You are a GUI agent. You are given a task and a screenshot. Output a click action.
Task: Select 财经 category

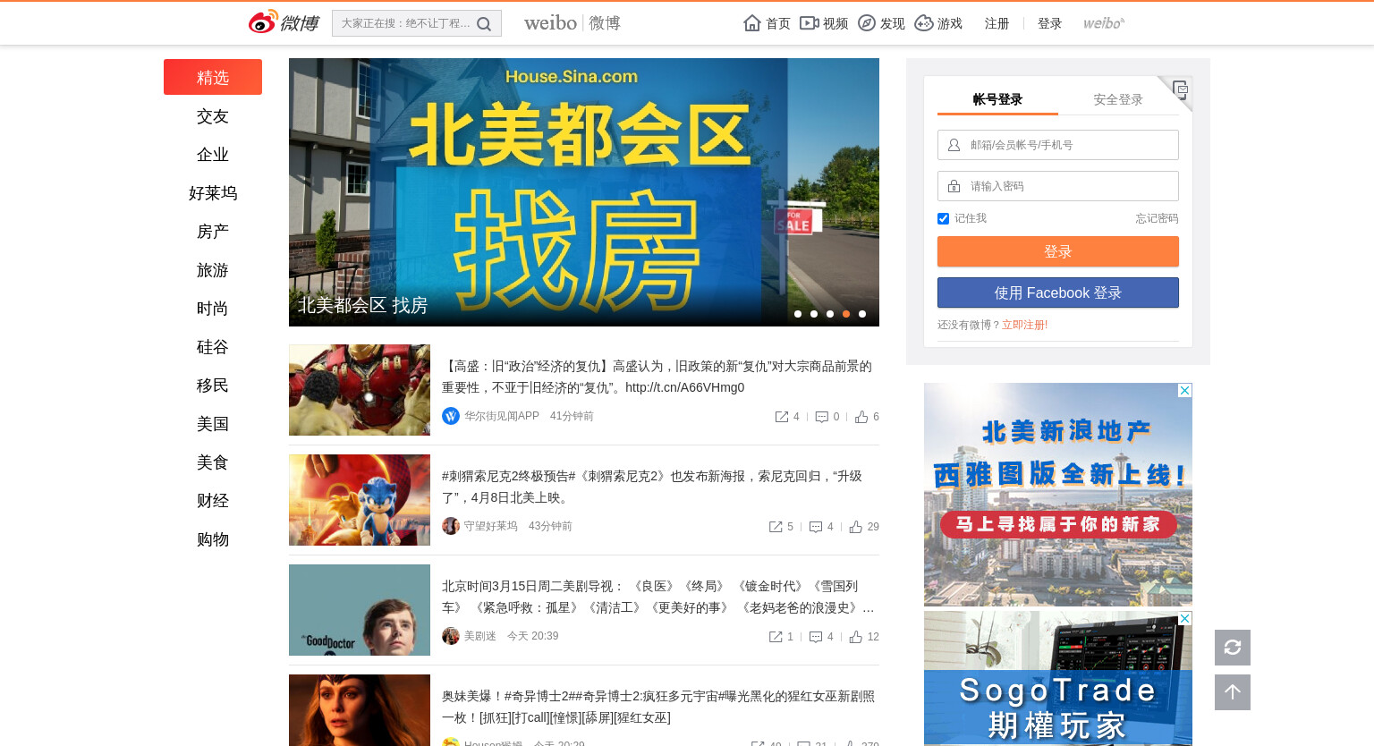pyautogui.click(x=213, y=501)
